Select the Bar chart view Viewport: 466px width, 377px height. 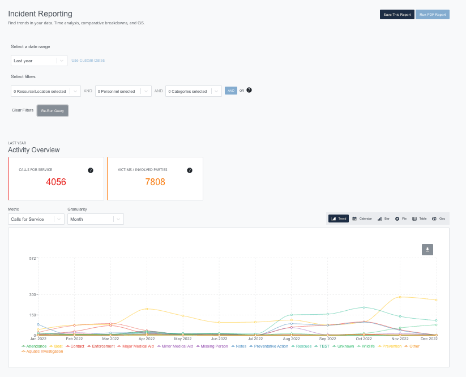point(383,219)
